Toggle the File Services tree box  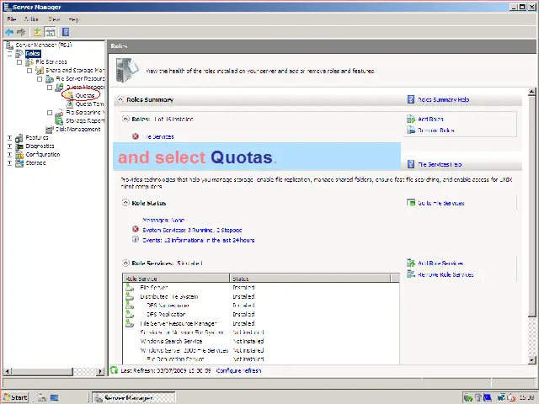click(x=19, y=62)
